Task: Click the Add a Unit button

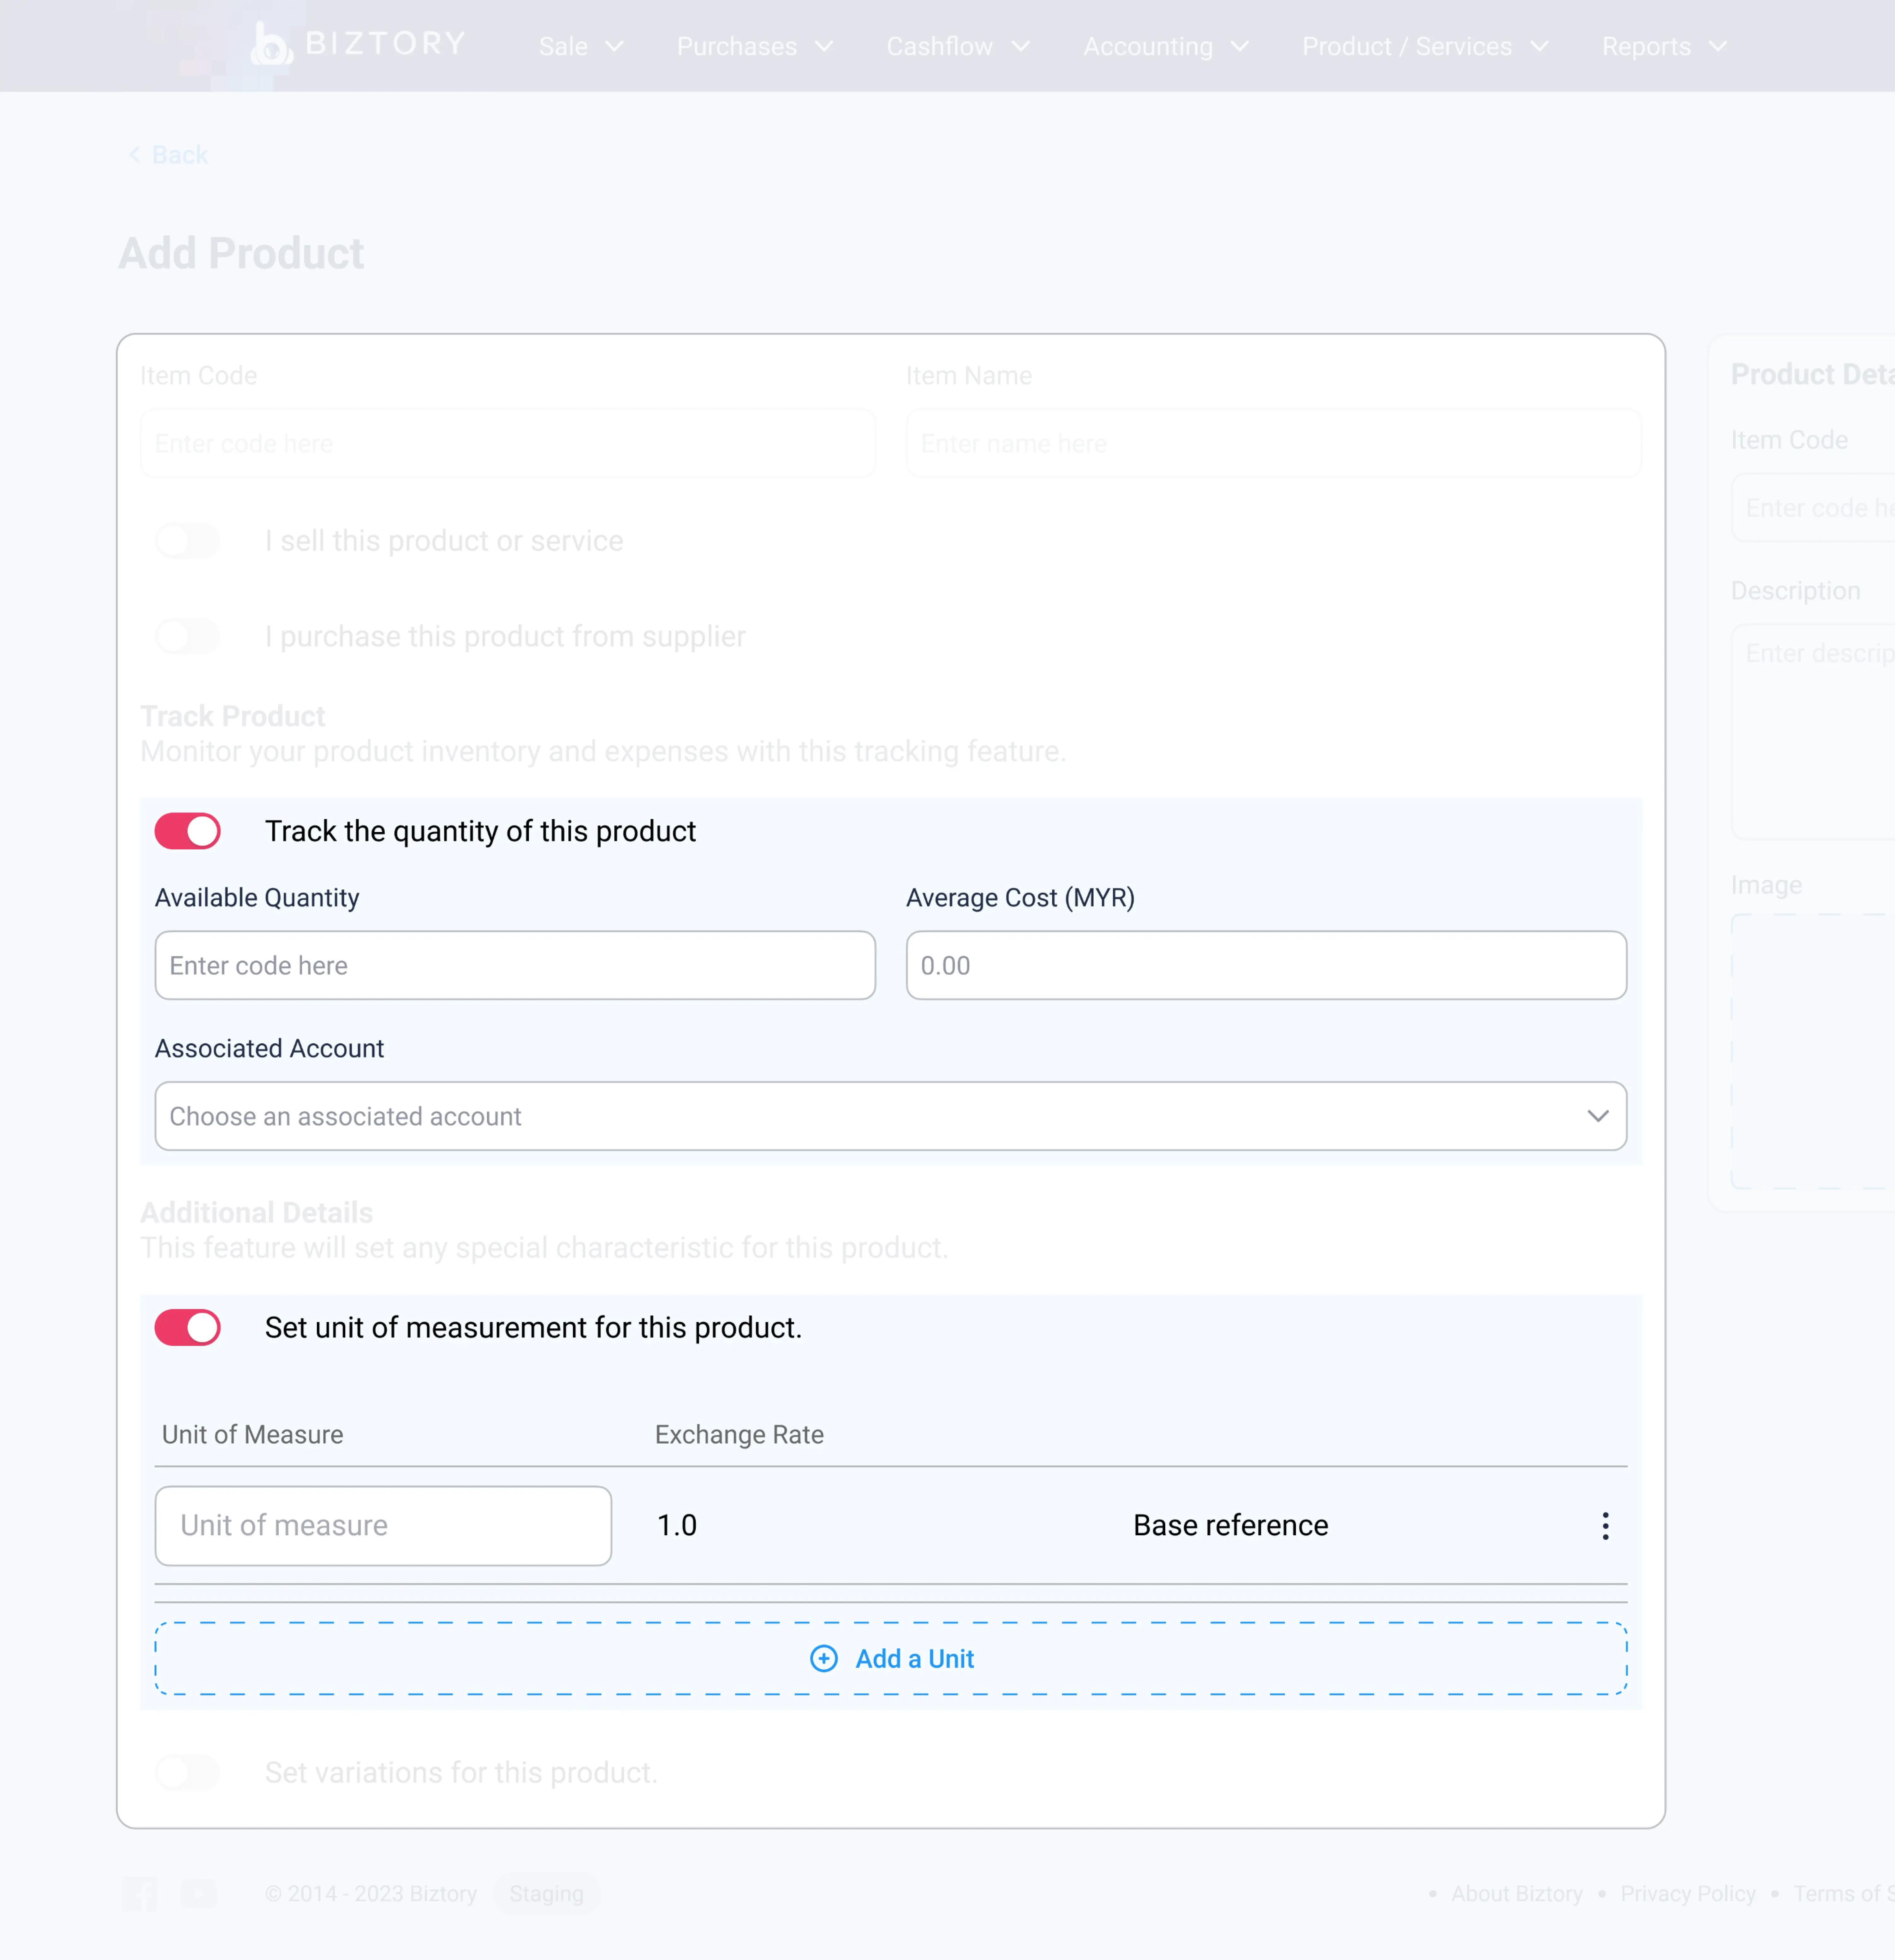Action: (890, 1659)
